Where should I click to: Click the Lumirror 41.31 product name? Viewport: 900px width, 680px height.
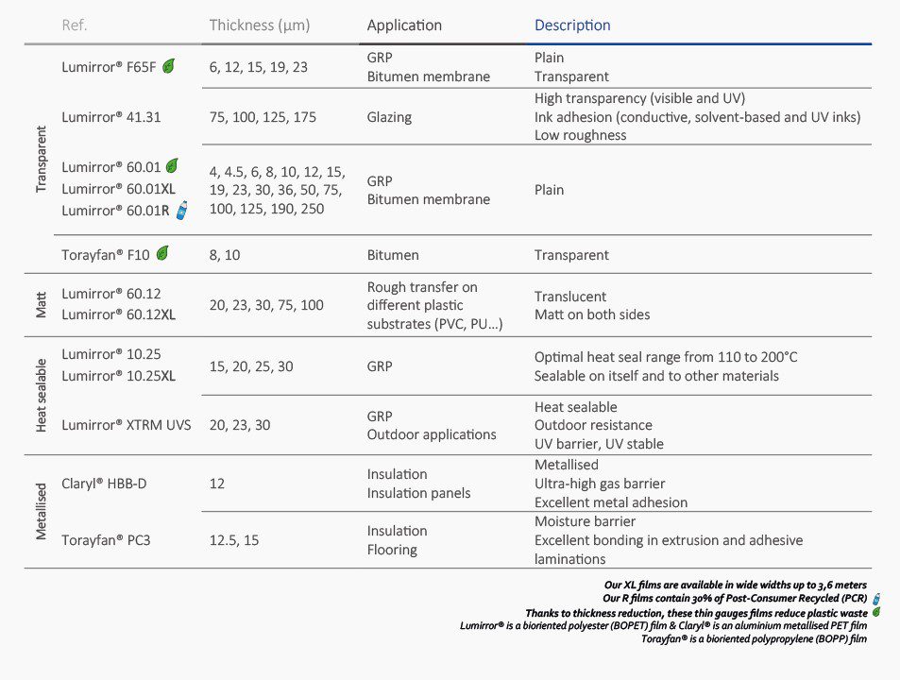(x=111, y=117)
